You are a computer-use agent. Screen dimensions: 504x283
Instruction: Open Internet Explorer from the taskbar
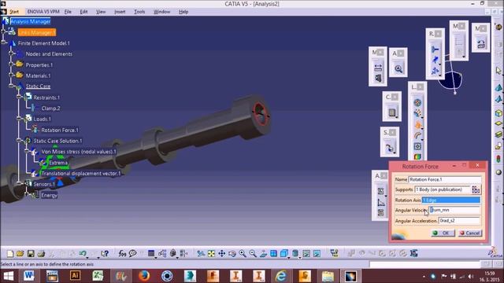pyautogui.click(x=281, y=276)
